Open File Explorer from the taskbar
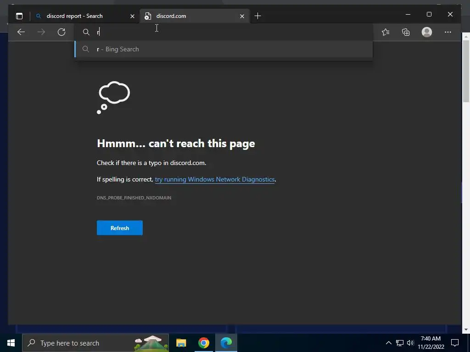Screen dimensions: 470x352 (181, 343)
